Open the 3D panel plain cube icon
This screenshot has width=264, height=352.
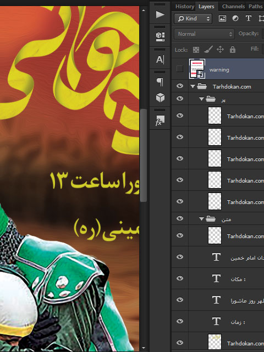click(160, 97)
